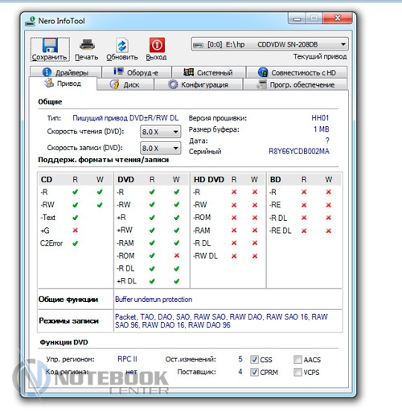Open the current drive selector dropdown
The width and height of the screenshot is (402, 416).
click(270, 44)
